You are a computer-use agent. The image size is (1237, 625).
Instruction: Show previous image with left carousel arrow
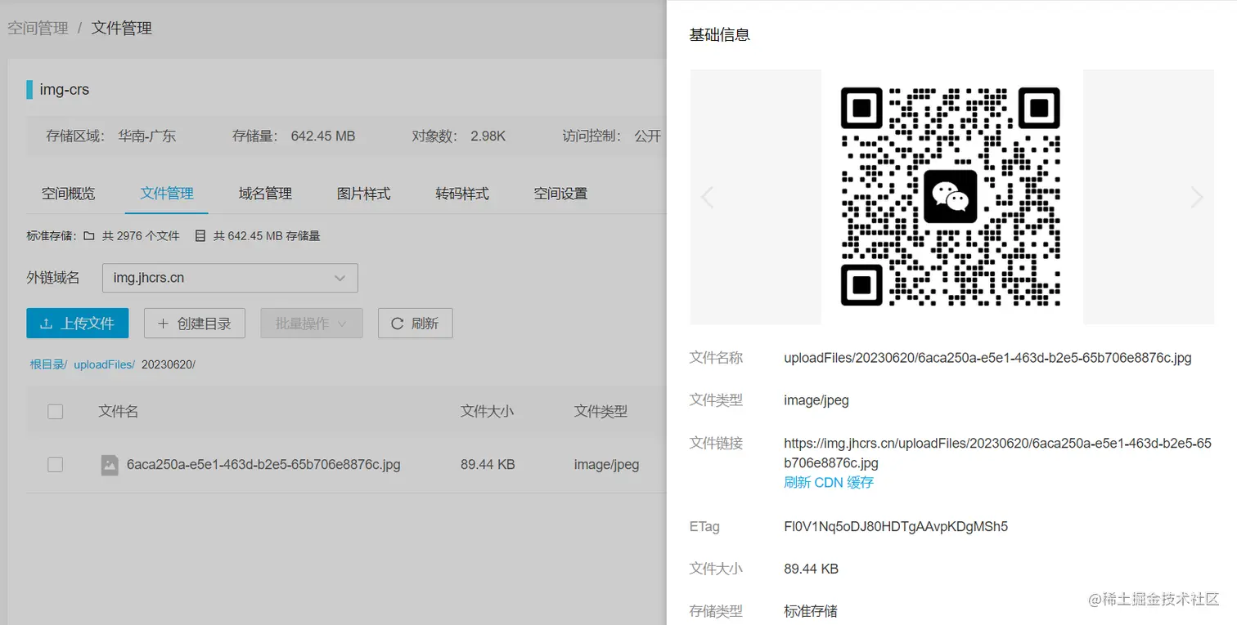pyautogui.click(x=708, y=197)
